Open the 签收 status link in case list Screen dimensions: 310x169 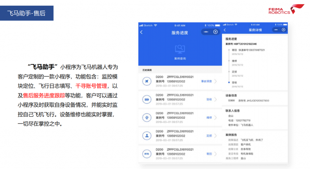209,100
